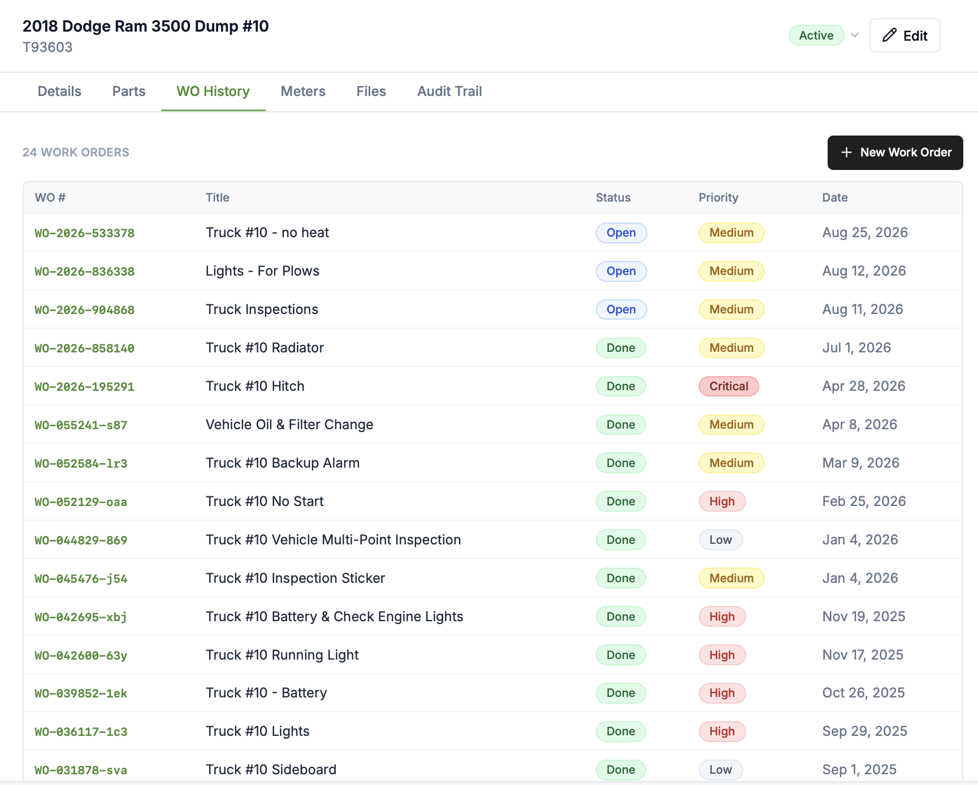Open WO-042695-xbj battery work order
The height and width of the screenshot is (785, 978).
[x=81, y=617]
